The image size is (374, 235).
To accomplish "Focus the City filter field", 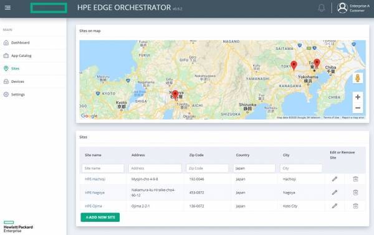I will pos(301,168).
